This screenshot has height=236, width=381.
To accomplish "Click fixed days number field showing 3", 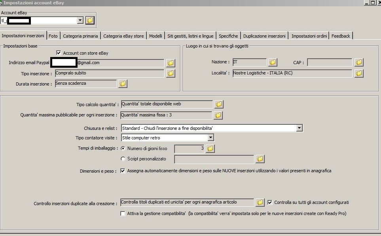I will click(190, 148).
